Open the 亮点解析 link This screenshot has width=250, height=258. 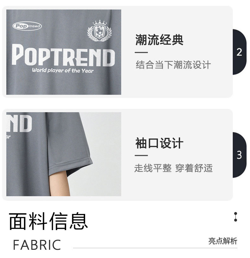click(223, 241)
